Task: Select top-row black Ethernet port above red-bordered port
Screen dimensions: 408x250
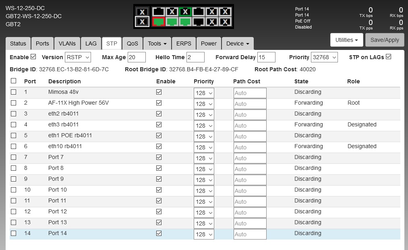Action: pyautogui.click(x=159, y=12)
